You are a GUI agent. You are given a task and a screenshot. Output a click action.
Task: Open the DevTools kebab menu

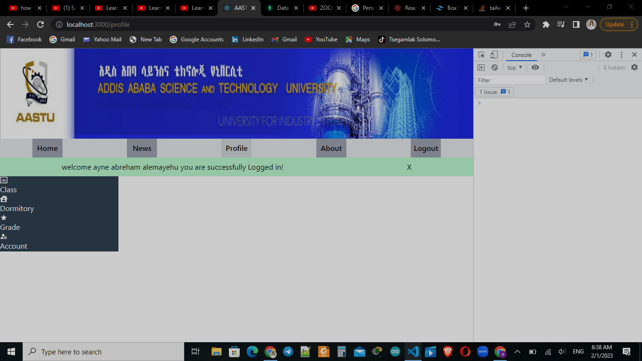pos(621,55)
